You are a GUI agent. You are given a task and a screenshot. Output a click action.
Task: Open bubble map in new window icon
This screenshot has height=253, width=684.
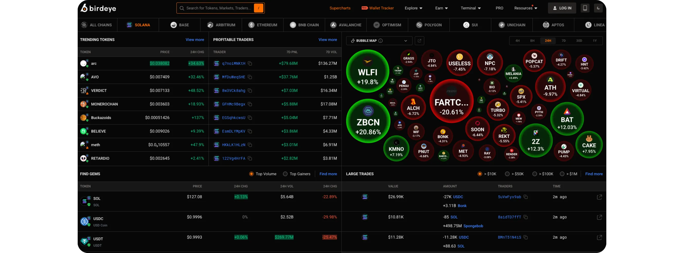click(419, 41)
